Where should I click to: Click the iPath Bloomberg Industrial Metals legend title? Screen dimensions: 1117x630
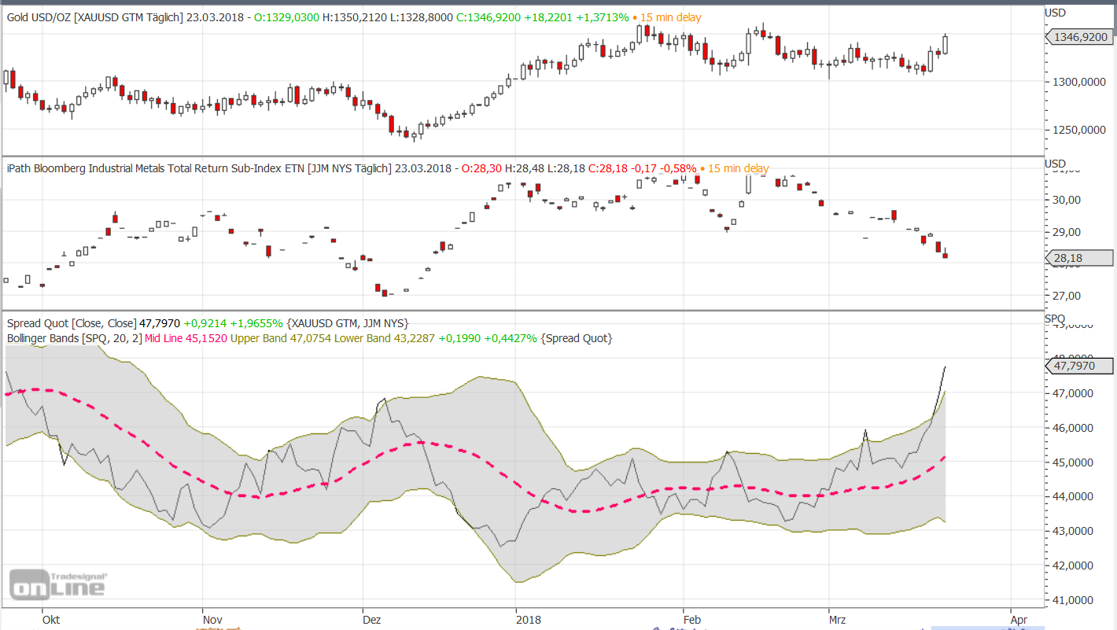(x=197, y=168)
